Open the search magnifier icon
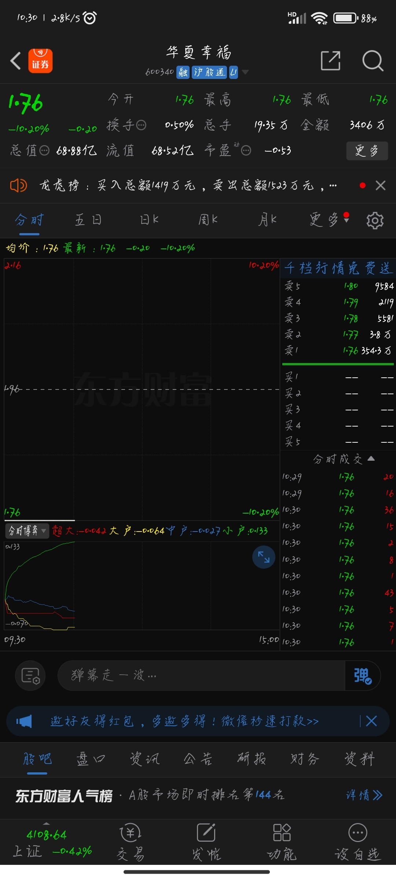Screen dimensions: 396x881 pos(373,61)
